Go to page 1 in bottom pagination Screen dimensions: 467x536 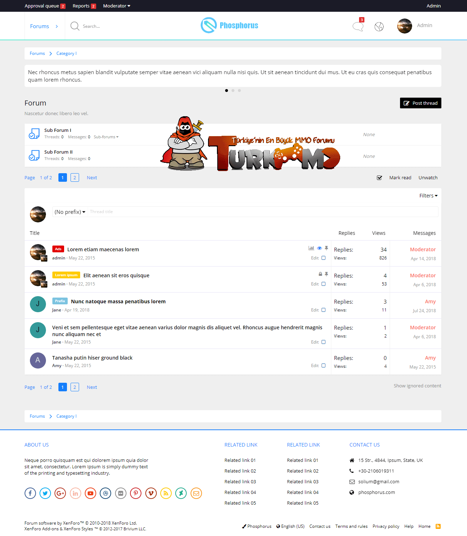click(x=63, y=387)
